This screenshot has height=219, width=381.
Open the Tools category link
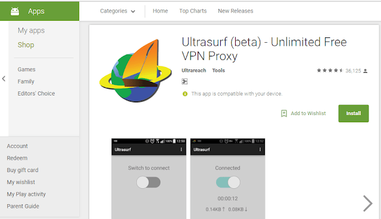coord(218,71)
